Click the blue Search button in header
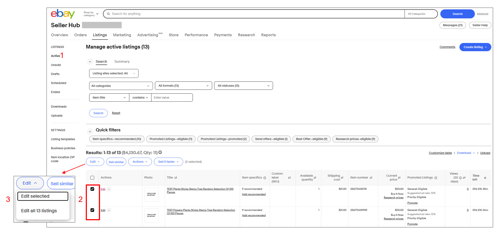This screenshot has height=229, width=496. (457, 14)
